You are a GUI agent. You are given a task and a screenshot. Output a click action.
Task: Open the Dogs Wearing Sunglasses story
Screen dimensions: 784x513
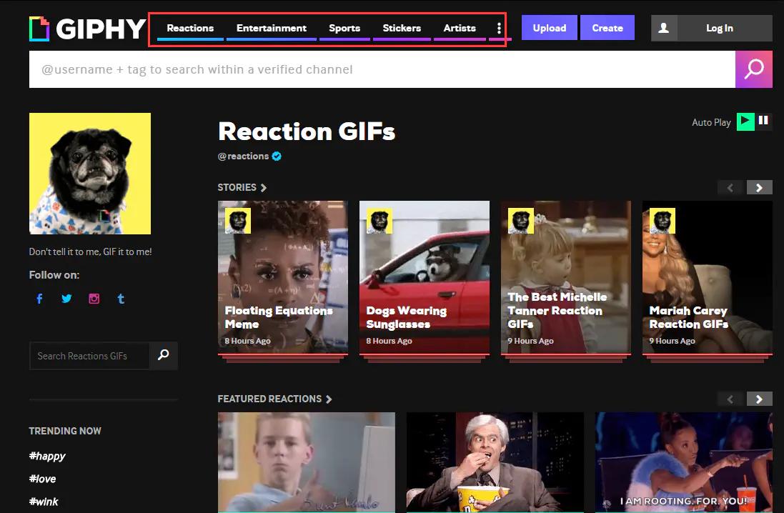coord(425,277)
